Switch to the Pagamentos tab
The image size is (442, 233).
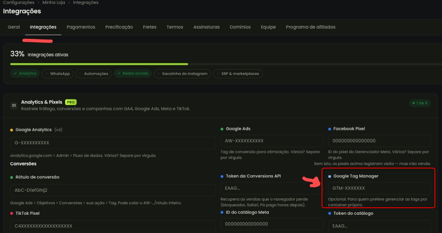coord(81,27)
